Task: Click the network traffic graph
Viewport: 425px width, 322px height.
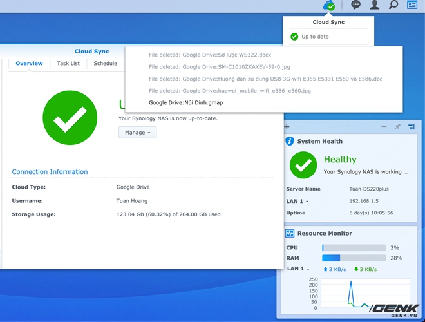Action: [365, 293]
